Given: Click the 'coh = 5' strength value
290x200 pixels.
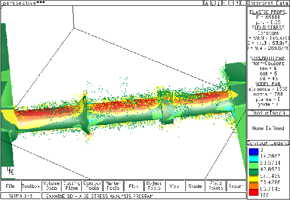Looking at the screenshot, I should click(268, 73).
